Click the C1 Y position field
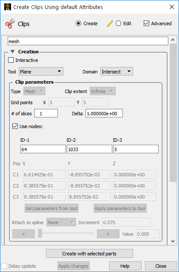 coord(89,175)
